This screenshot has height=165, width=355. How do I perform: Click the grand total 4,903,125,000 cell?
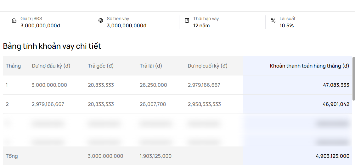tap(332, 156)
